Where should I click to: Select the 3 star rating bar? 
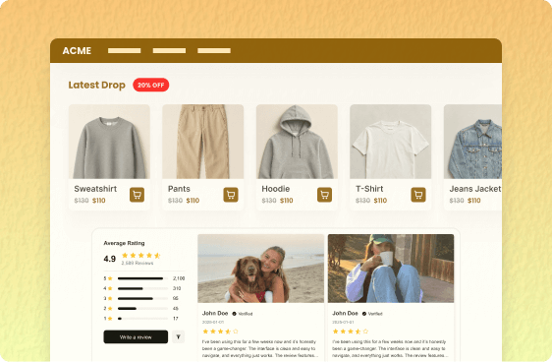pos(144,299)
